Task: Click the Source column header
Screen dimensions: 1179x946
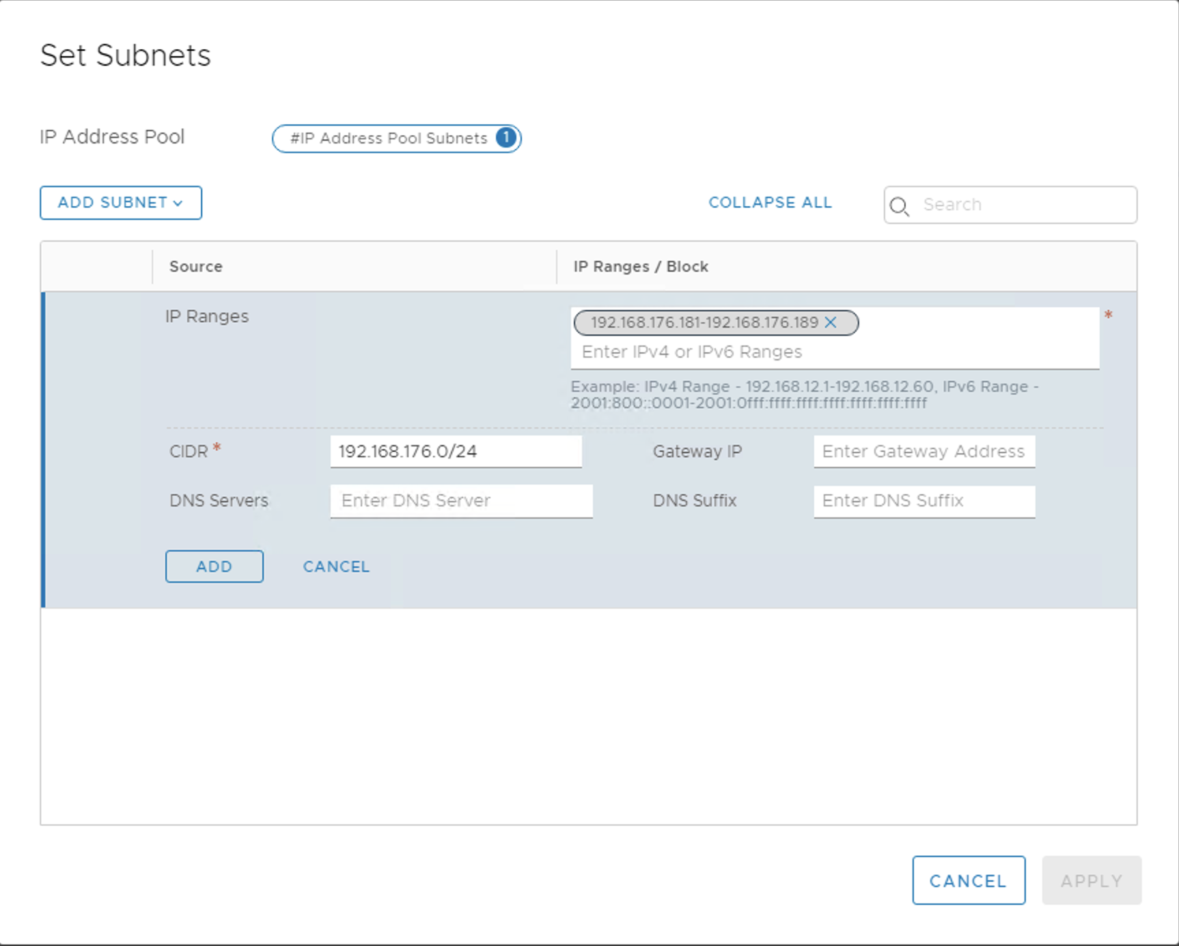Action: [196, 266]
